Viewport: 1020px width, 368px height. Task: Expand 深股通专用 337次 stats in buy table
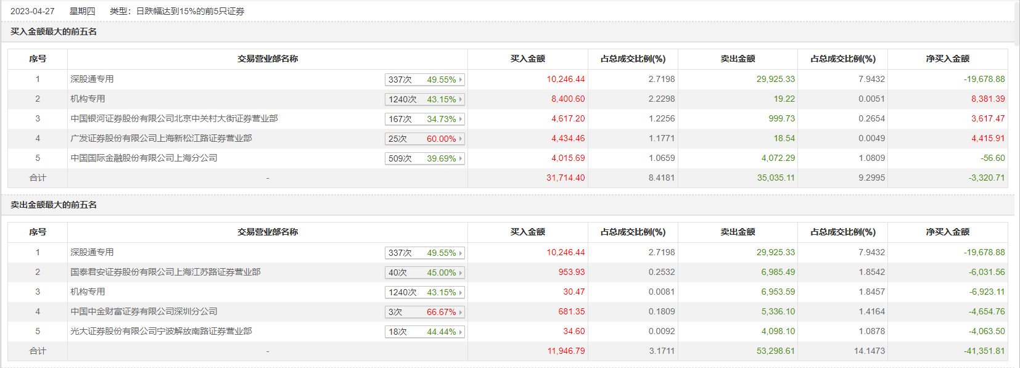point(424,80)
